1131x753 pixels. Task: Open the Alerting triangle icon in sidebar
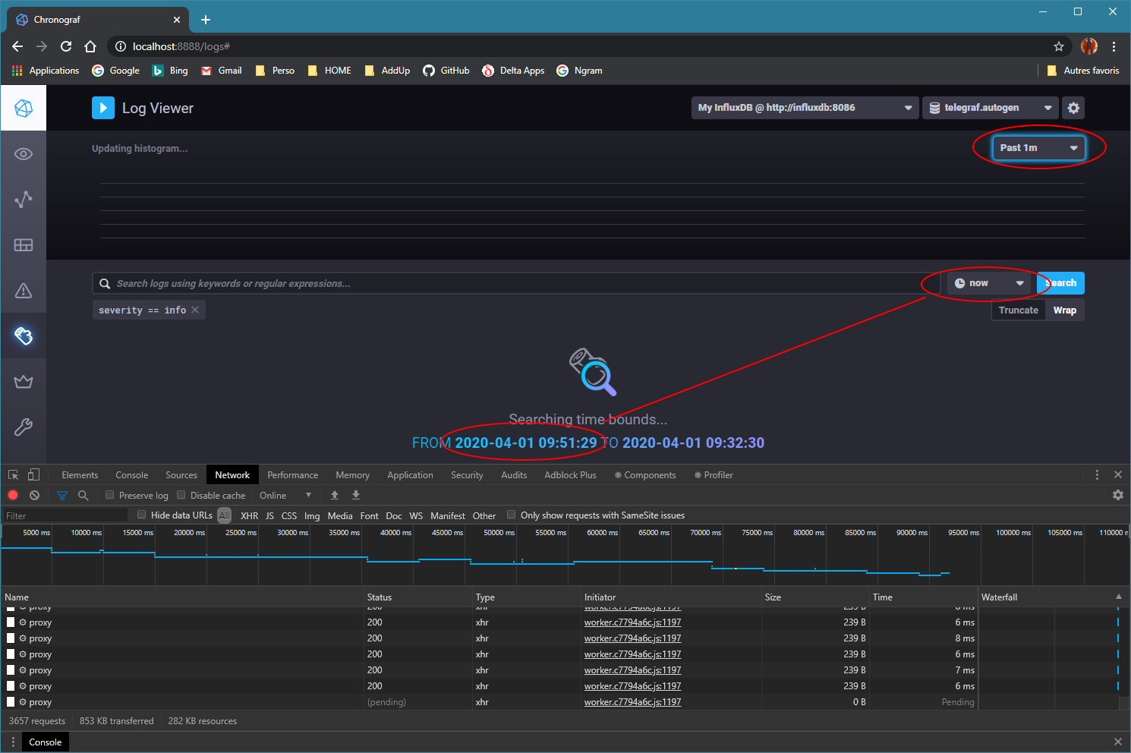point(24,290)
